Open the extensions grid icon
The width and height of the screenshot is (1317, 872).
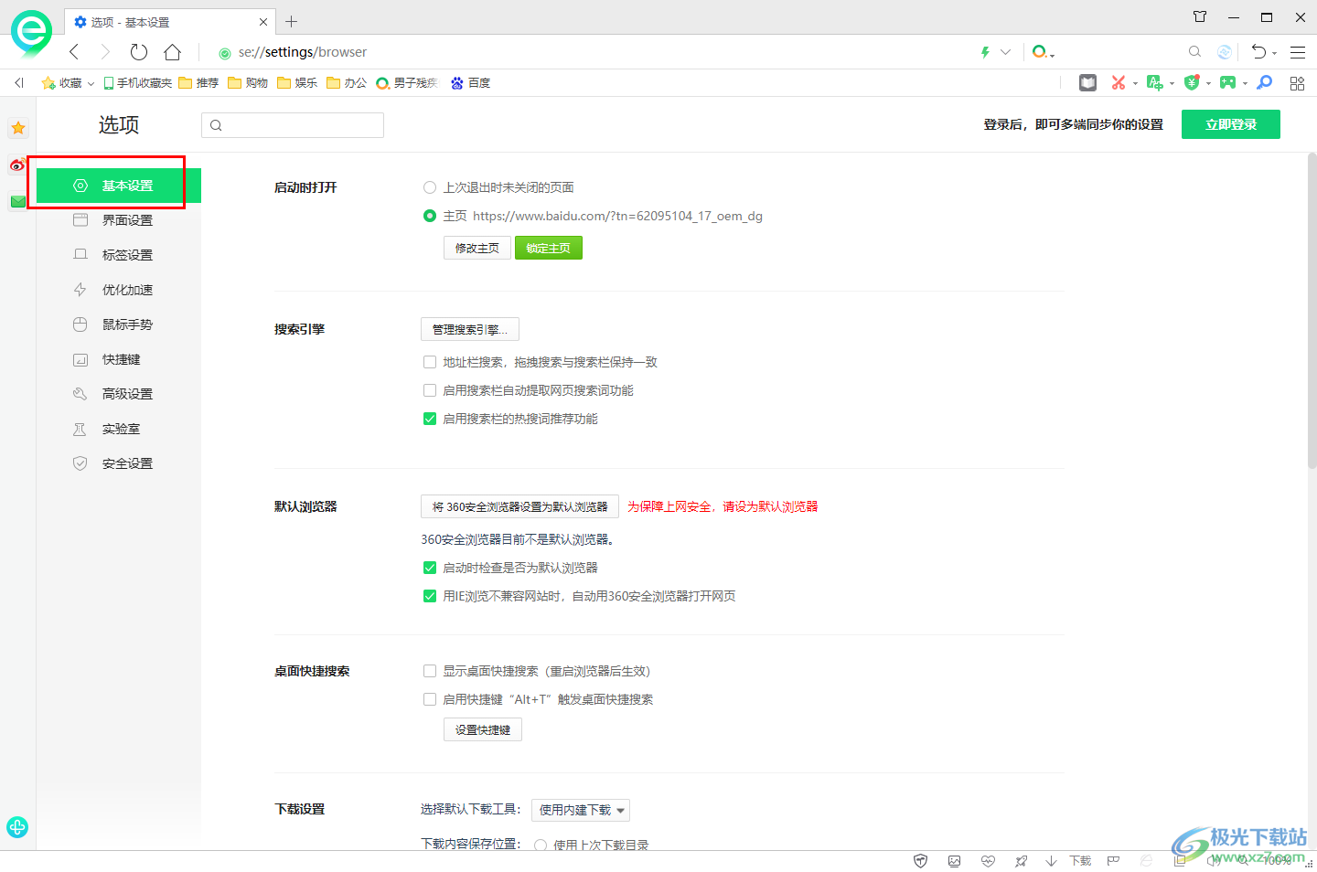point(1297,83)
